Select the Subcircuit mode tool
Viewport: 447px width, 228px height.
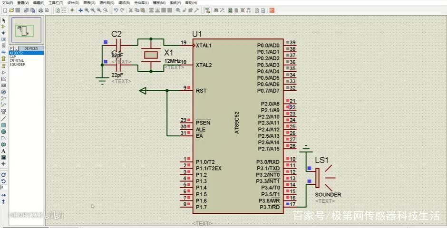pos(4,58)
